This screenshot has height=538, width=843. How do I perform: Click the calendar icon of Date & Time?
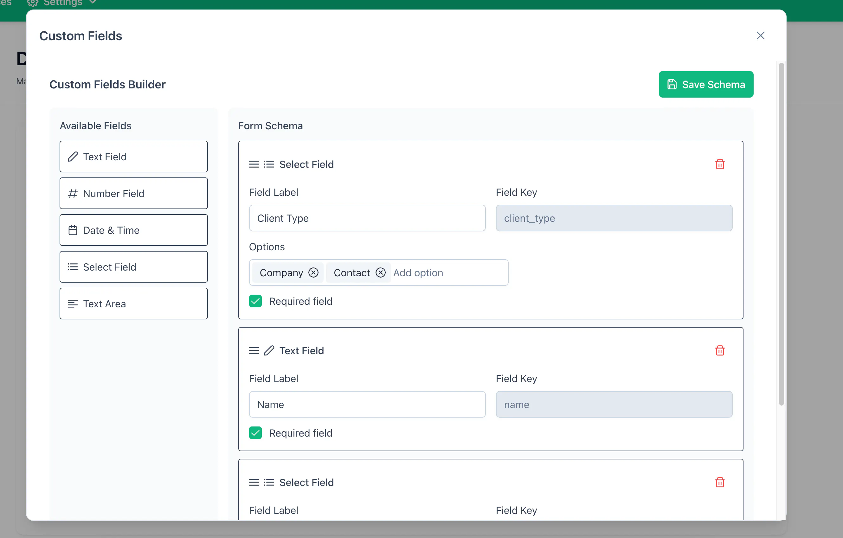tap(73, 230)
